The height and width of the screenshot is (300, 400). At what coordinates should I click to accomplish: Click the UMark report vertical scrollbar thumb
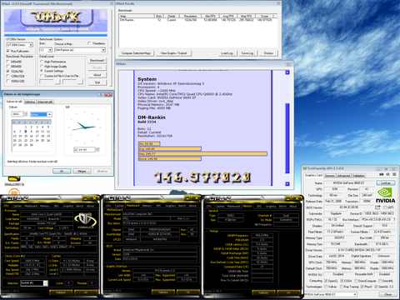287,138
